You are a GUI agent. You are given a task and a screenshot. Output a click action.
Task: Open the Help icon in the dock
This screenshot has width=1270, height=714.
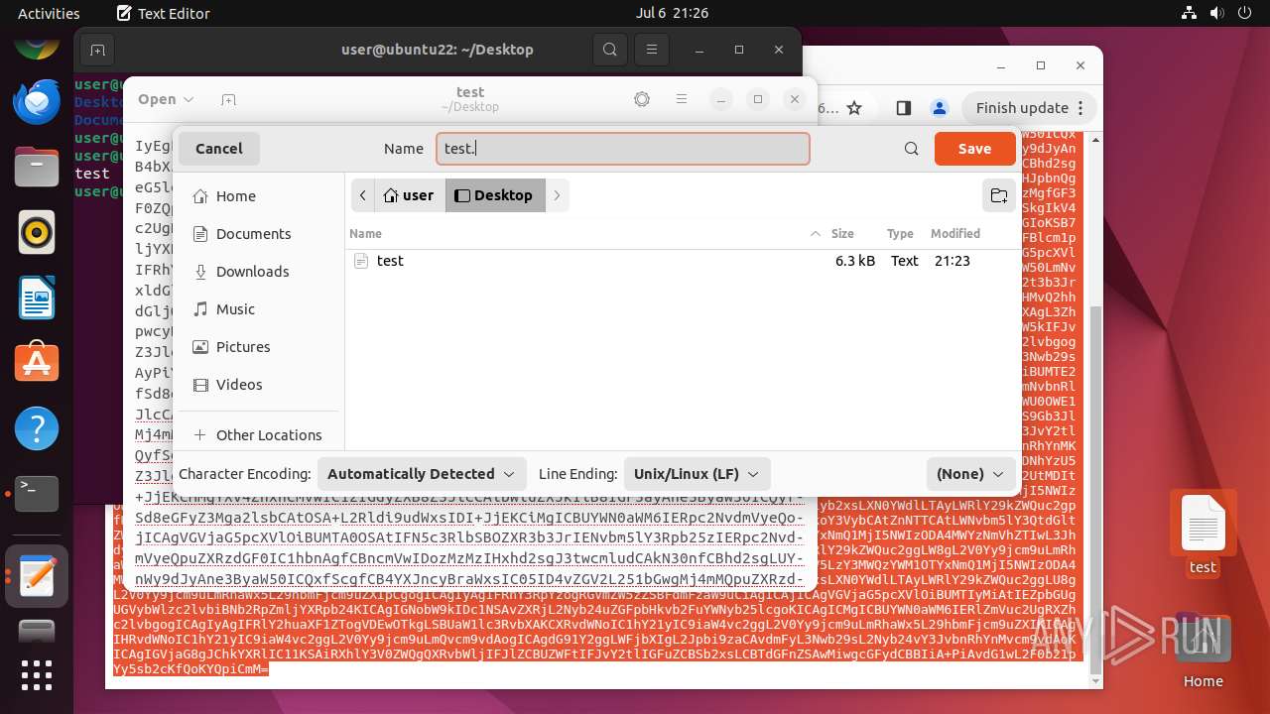pos(37,428)
